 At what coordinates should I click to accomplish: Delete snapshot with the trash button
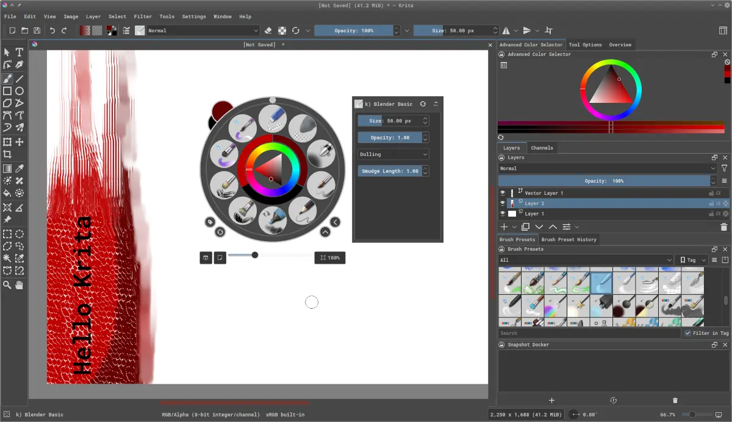675,400
